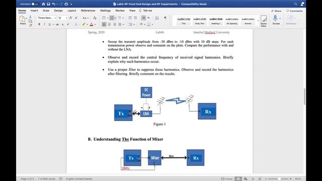The image size is (322, 181).
Task: Apply yellow text highlight color
Action: pos(84,25)
